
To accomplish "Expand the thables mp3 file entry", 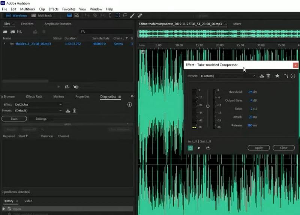I will 4,44.
